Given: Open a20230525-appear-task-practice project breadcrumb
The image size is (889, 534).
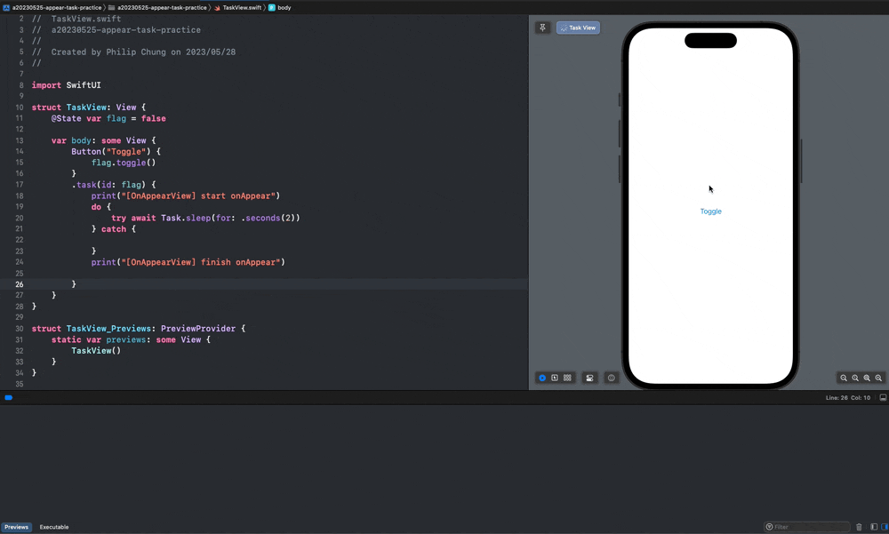Looking at the screenshot, I should (x=52, y=7).
